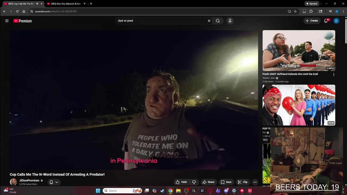Image resolution: width=347 pixels, height=195 pixels.
Task: Click the Google Chrome taskbar icon
Action: point(170,191)
